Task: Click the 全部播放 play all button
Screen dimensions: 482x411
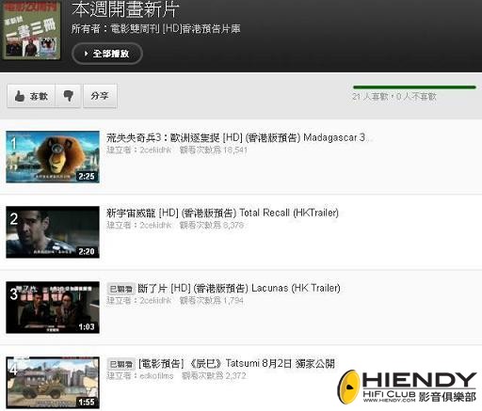Action: point(107,54)
